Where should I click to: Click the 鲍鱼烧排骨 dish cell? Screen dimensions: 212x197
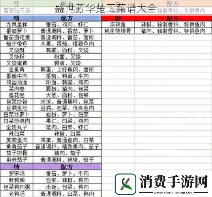coord(118,31)
